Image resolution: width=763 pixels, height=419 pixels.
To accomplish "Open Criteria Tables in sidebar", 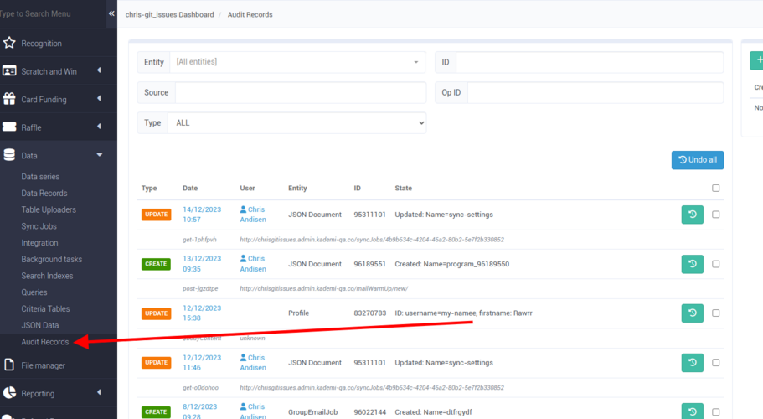I will click(x=45, y=309).
